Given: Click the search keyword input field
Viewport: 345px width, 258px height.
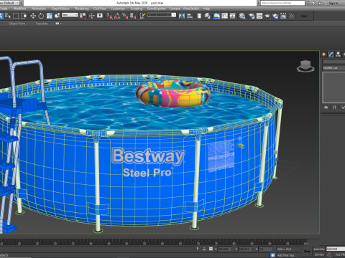Looking at the screenshot, I should coord(282,3).
